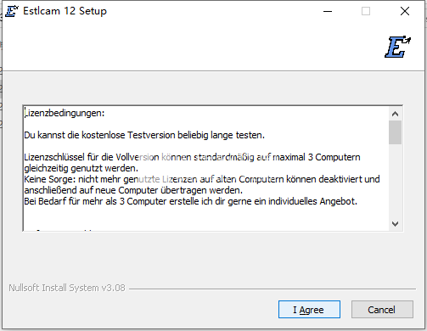Click the Estlcam icon in the title bar

[x=12, y=11]
